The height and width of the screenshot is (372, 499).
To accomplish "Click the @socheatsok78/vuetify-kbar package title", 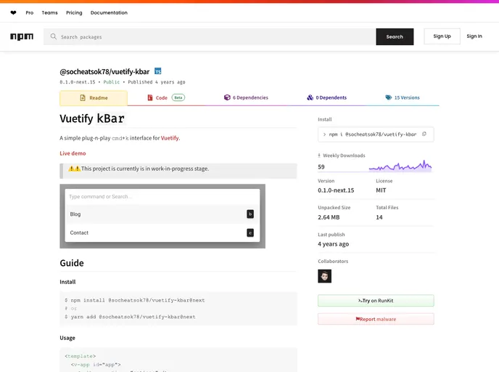I will 104,72.
